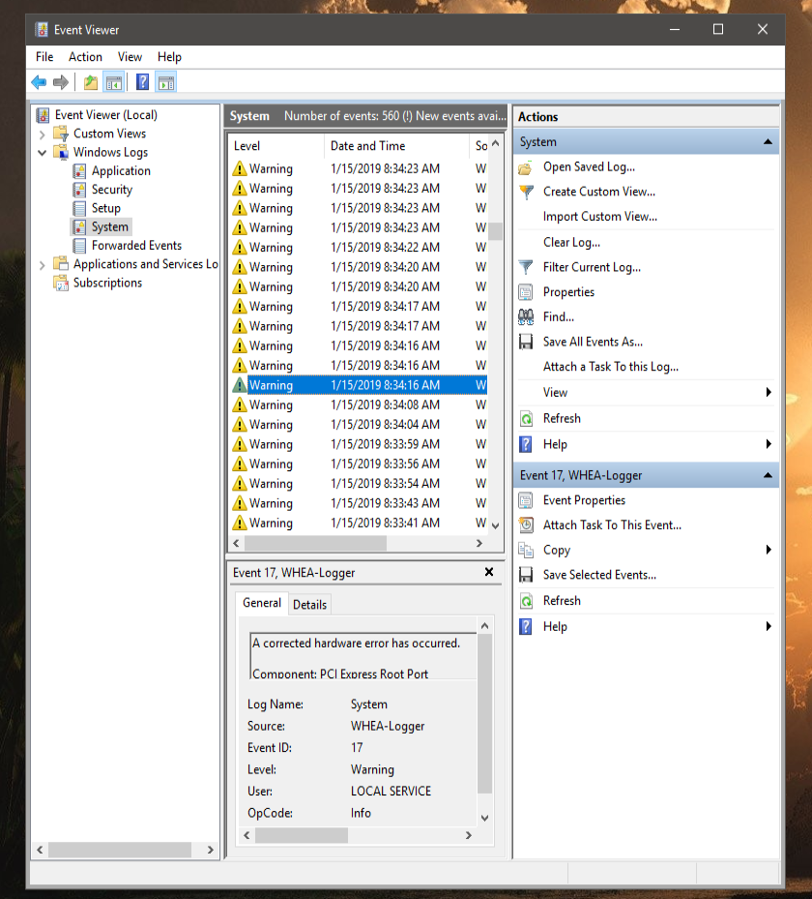Expand Applications and Services Logs node

[42, 265]
